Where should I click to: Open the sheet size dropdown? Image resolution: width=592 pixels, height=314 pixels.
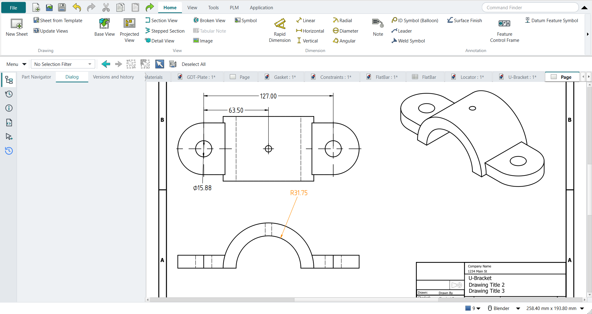coord(555,308)
